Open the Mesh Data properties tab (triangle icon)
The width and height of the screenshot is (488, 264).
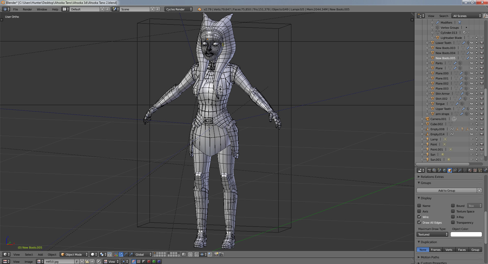[x=465, y=170]
